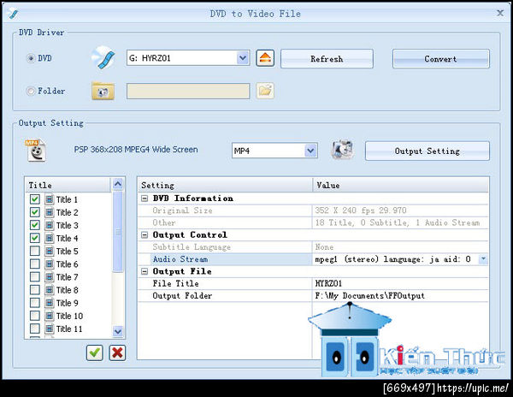Click the MP4 format file icon
The width and height of the screenshot is (513, 397).
(35, 151)
